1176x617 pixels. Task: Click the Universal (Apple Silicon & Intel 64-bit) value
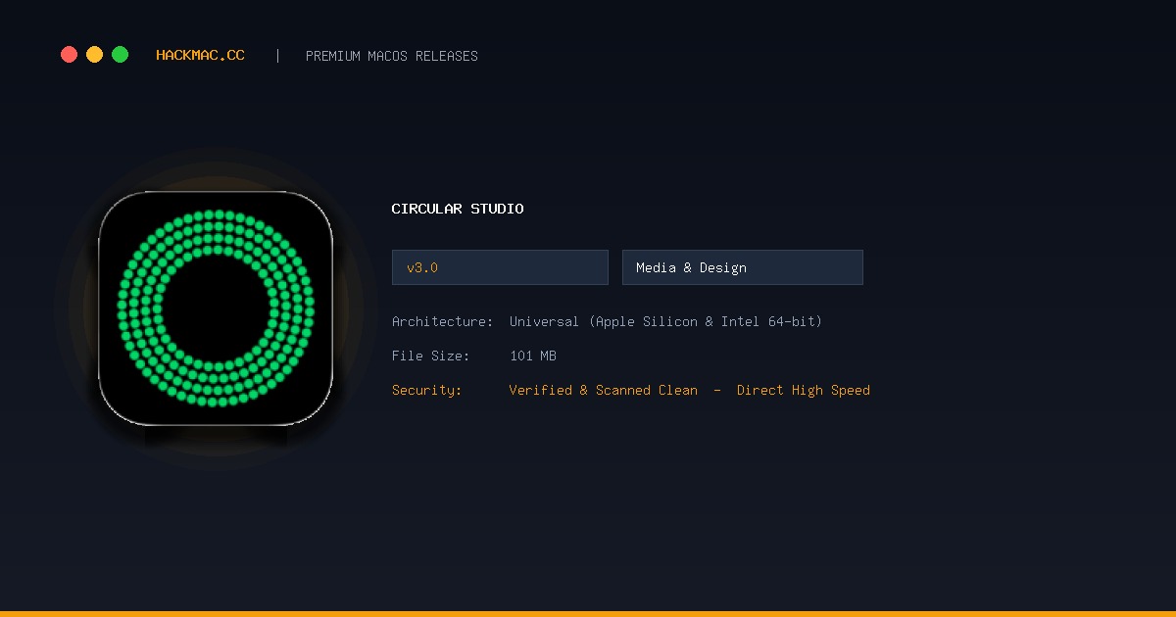(x=665, y=321)
